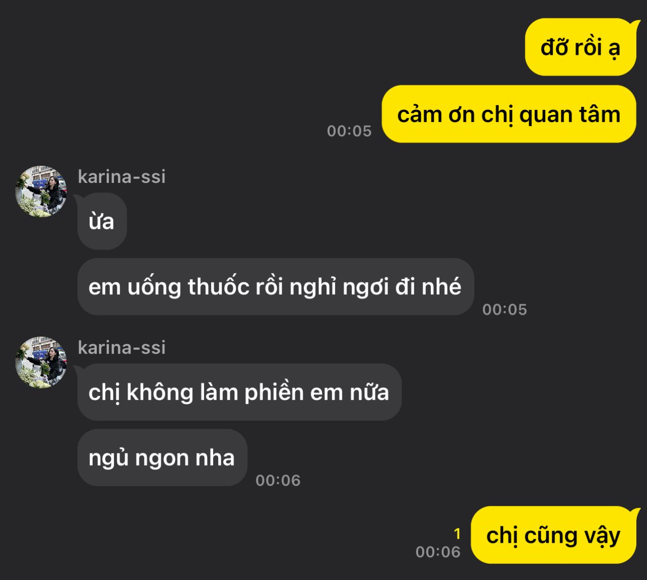Select the 'đỡ rồi ạ' yellow message bubble

(580, 47)
